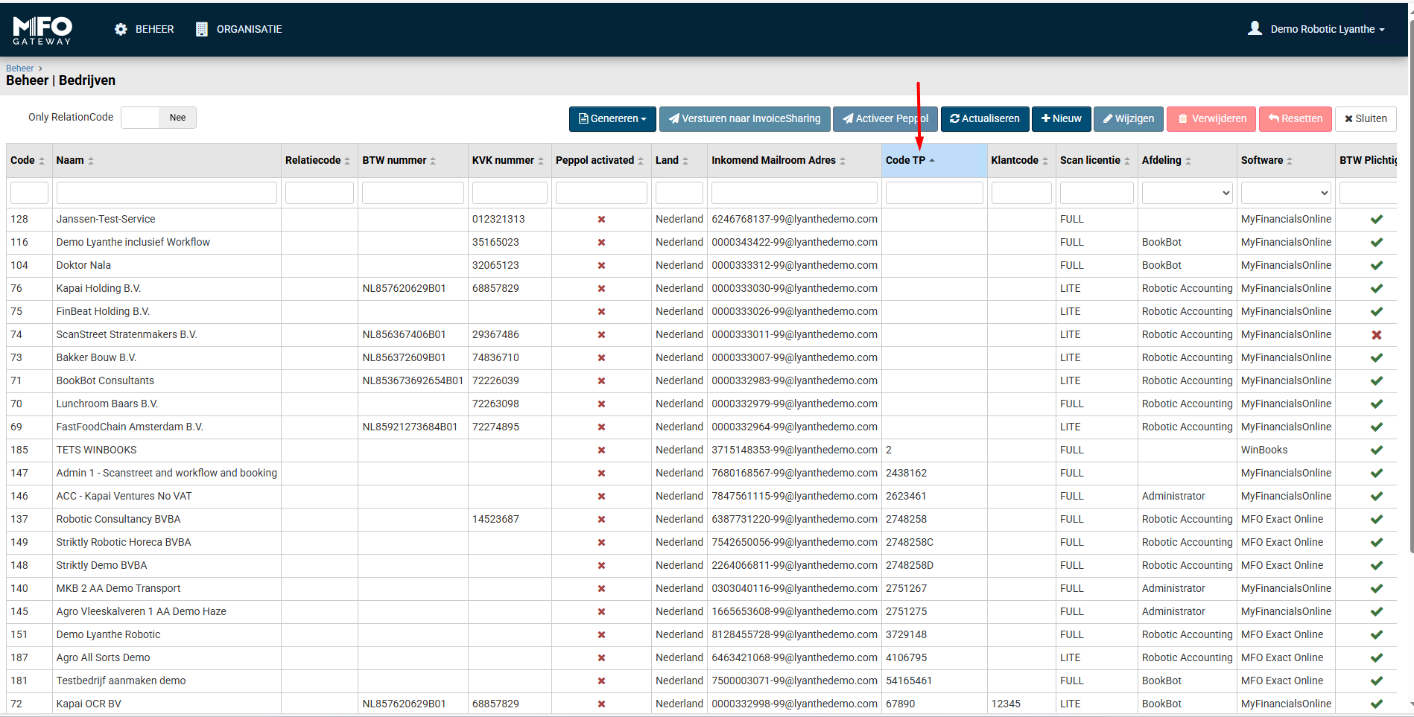Click the Nieuw button
1414x717 pixels.
point(1061,119)
